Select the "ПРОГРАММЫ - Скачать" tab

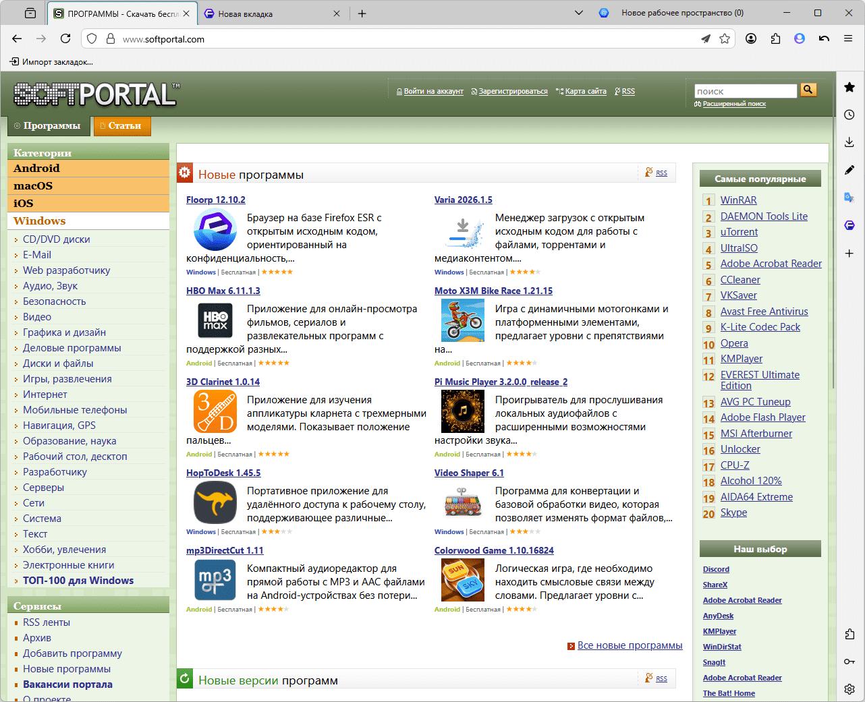(123, 13)
